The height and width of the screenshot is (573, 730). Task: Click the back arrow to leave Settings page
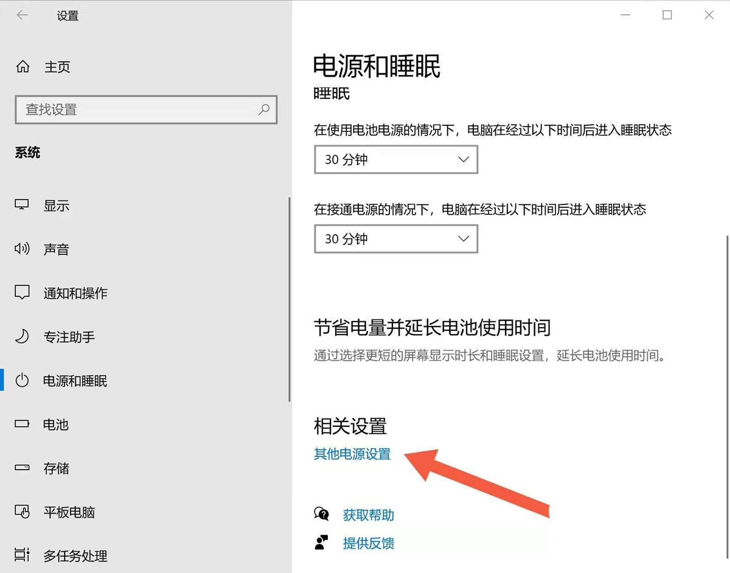(x=21, y=15)
